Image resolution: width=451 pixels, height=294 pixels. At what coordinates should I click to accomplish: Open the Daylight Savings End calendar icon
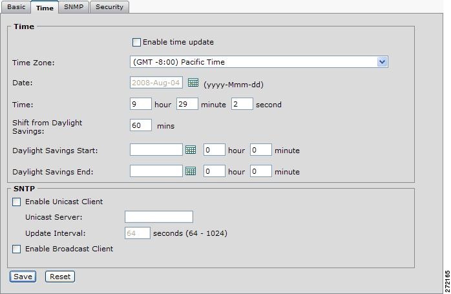click(191, 171)
